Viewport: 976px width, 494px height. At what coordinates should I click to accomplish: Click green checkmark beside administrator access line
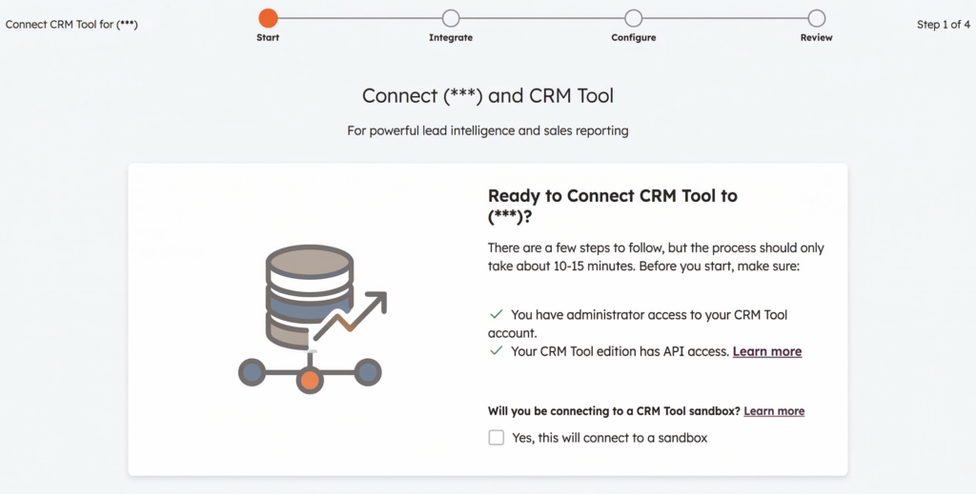pyautogui.click(x=496, y=314)
